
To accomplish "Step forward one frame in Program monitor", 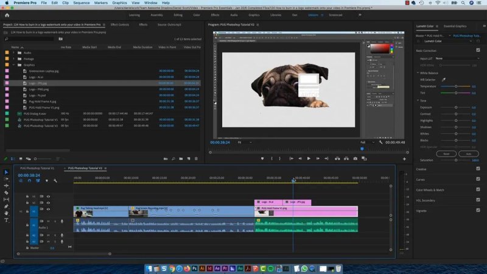I will (318, 158).
